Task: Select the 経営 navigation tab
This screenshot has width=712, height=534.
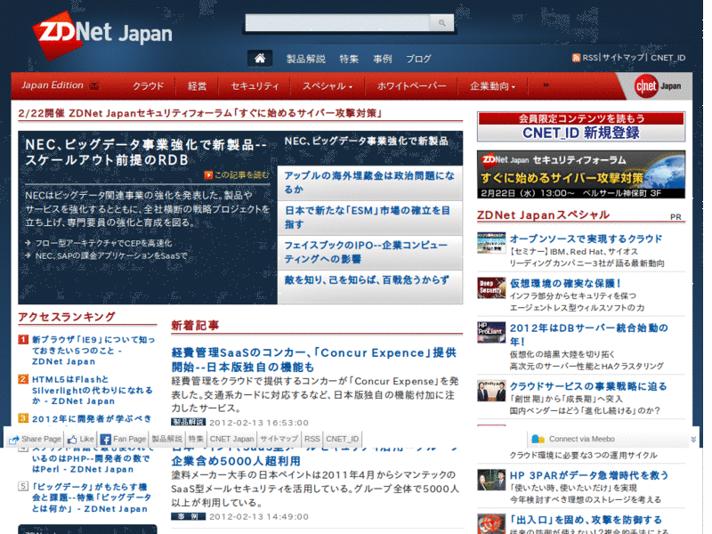Action: click(x=197, y=85)
